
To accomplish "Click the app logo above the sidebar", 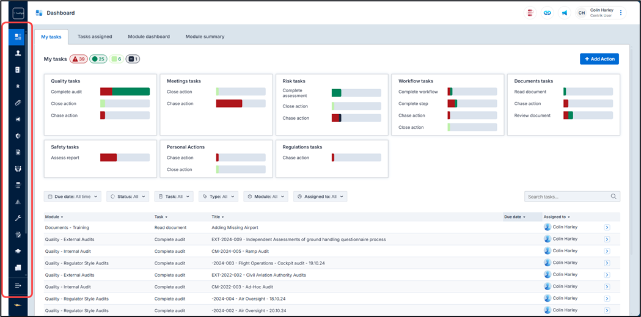I will [x=18, y=13].
